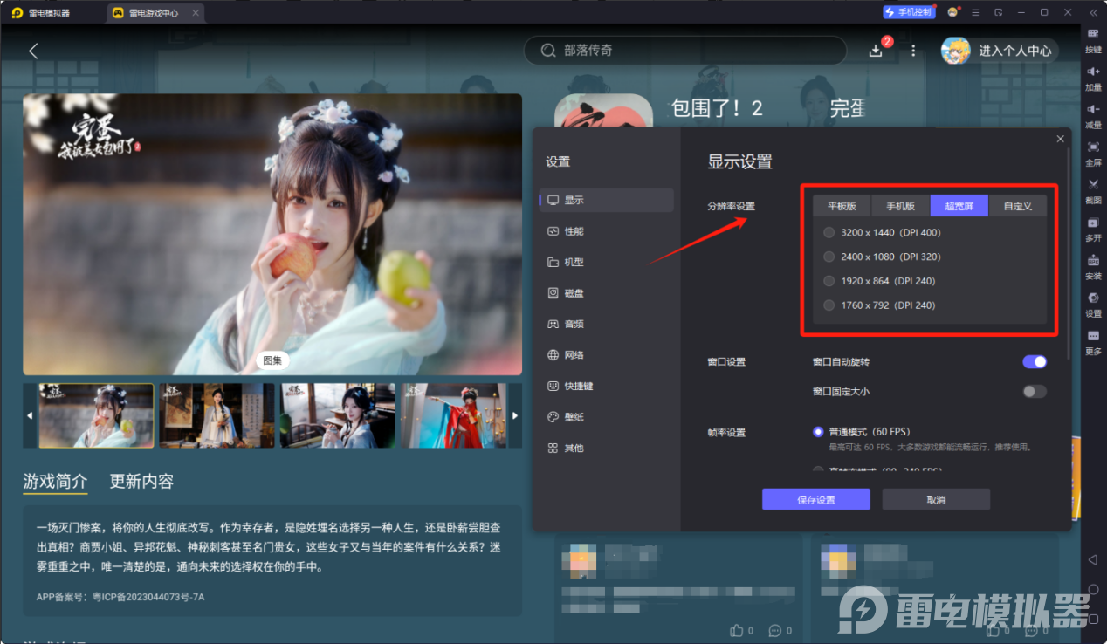Viewport: 1107px width, 644px height.
Task: Click the second game screenshot thumbnail
Action: tap(217, 415)
